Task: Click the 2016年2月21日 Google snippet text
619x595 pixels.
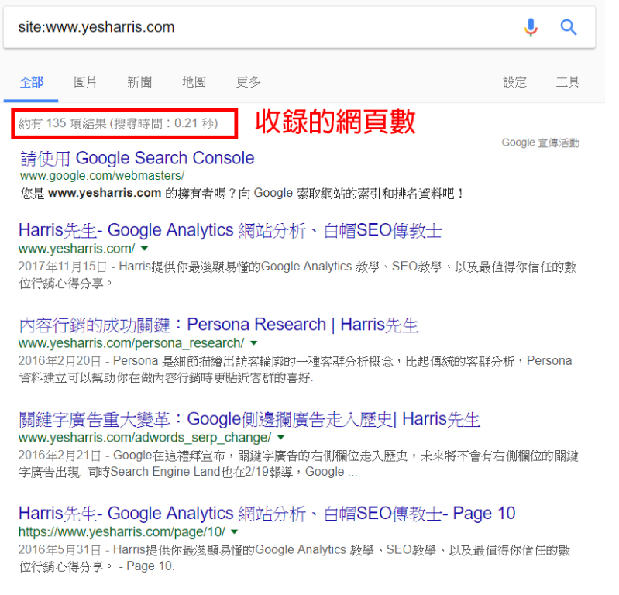Action: coord(298,463)
